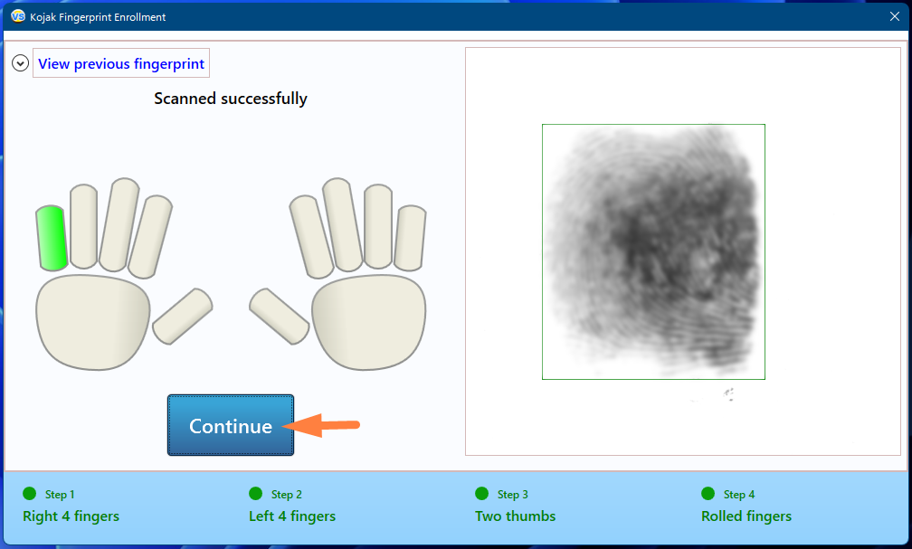Open the View previous fingerprint link

pos(121,63)
